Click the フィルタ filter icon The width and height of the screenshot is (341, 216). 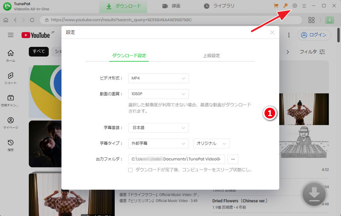[322, 52]
